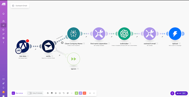Open the Notifications bell in the sidebar
This screenshot has height=97, width=189.
click(x=3, y=88)
